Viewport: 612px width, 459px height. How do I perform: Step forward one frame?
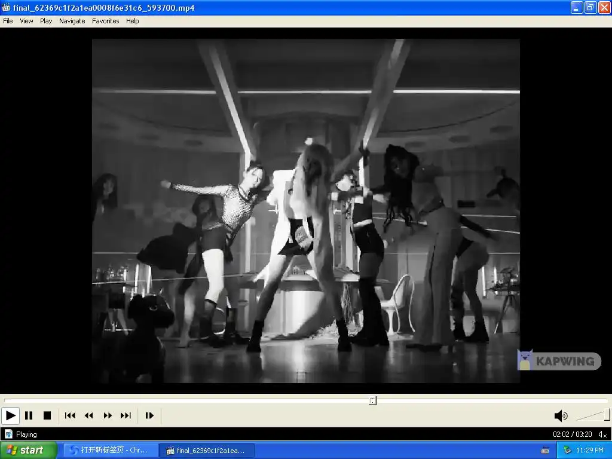click(x=149, y=416)
